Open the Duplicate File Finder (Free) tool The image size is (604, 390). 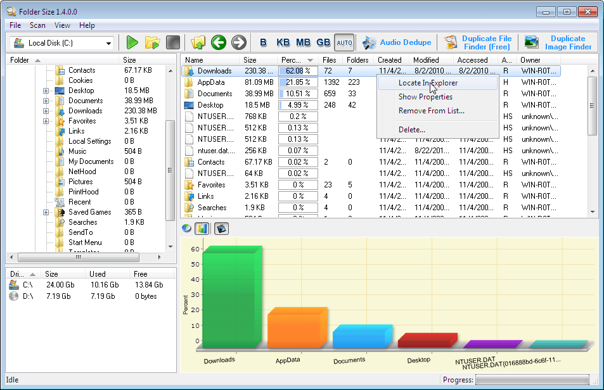(x=450, y=42)
